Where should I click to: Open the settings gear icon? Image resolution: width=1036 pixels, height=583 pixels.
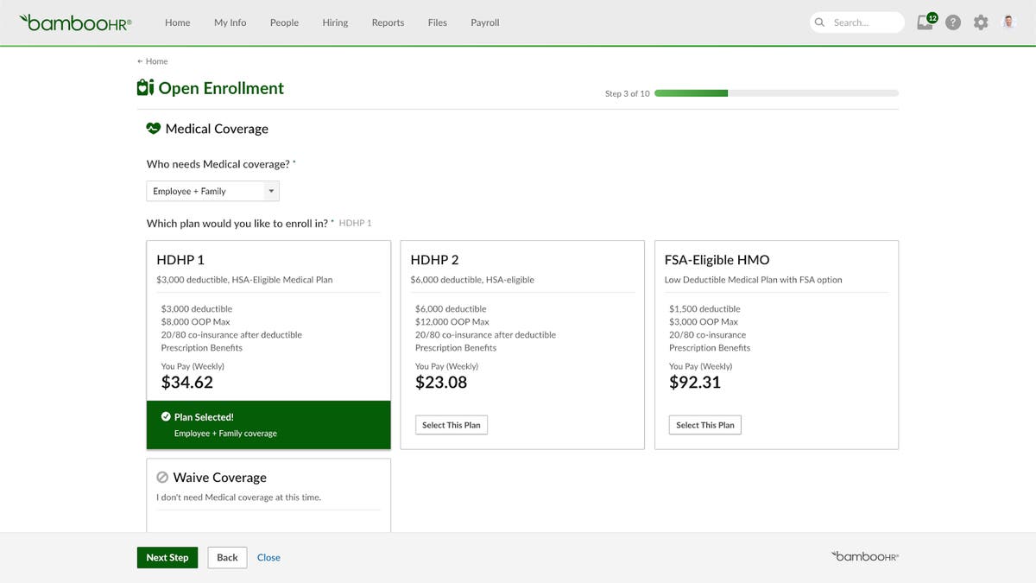(x=981, y=22)
